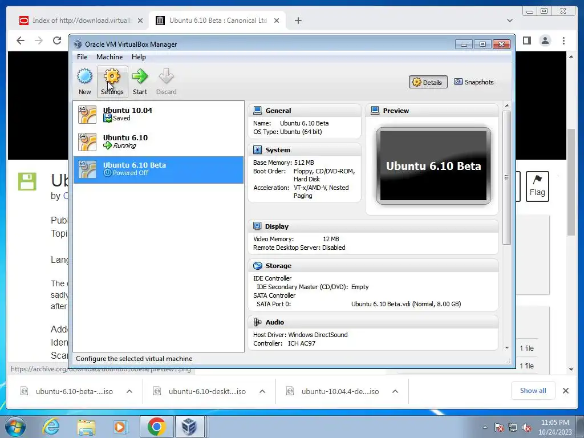Click the Action Center flag tray icon
584x438 pixels.
tap(499, 428)
